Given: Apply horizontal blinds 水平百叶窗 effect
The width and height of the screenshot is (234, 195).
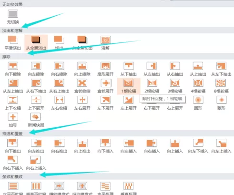Looking at the screenshot, I should click(13, 188).
